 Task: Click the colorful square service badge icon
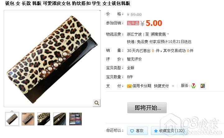203,86
